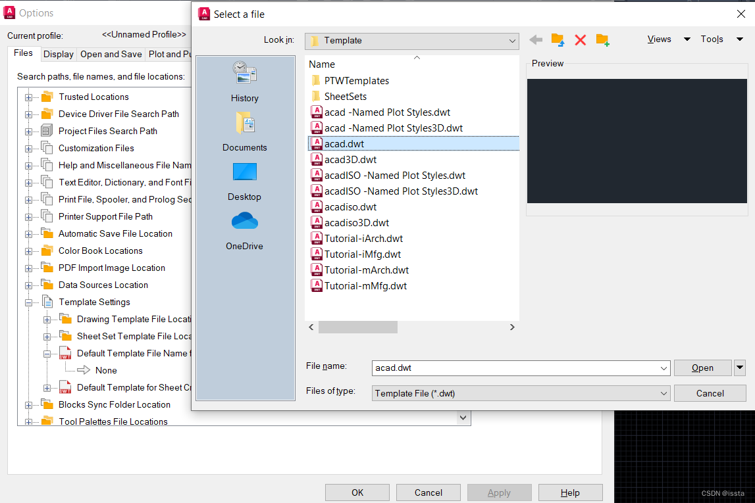Click right arrow of file list scrollbar
Screen dimensions: 755x503
point(512,327)
